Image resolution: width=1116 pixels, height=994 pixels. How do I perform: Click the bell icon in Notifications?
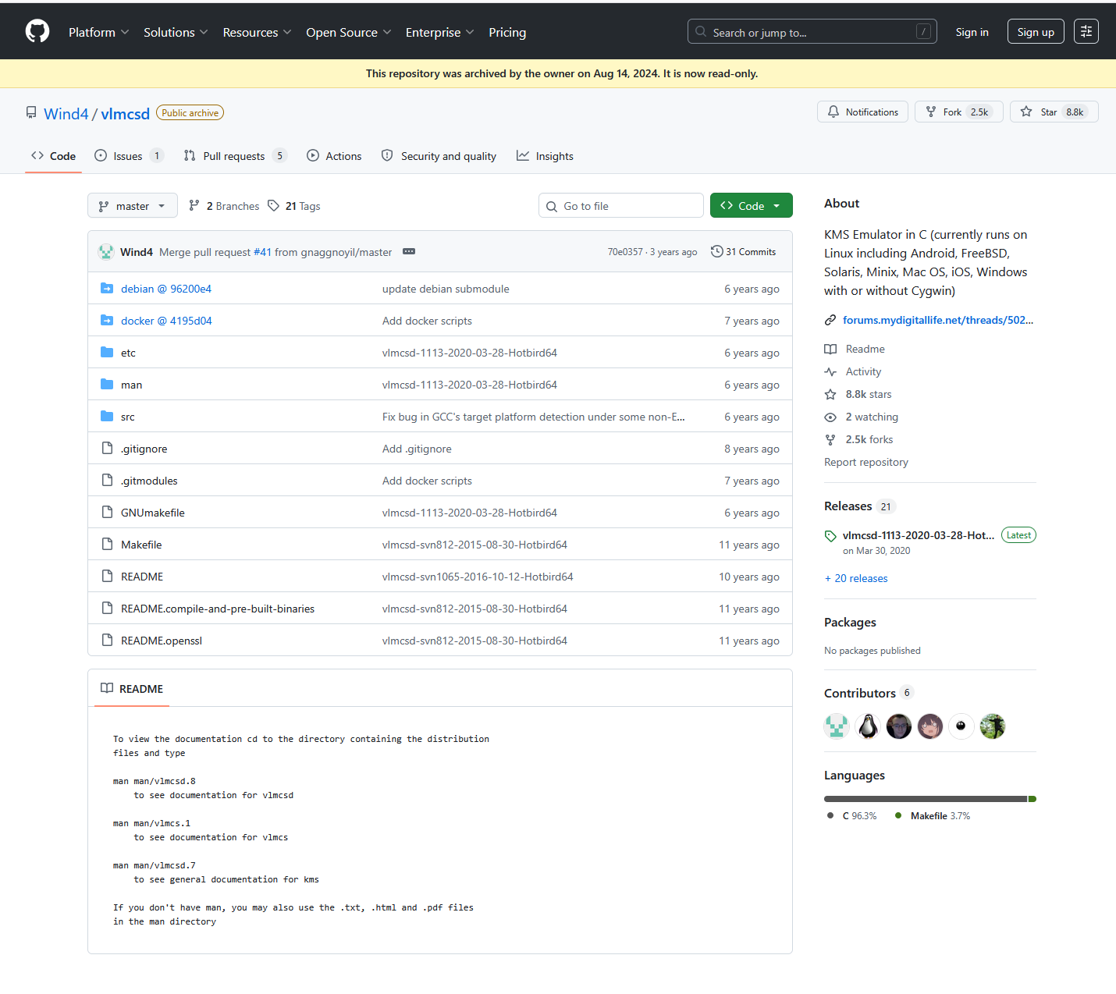tap(833, 112)
